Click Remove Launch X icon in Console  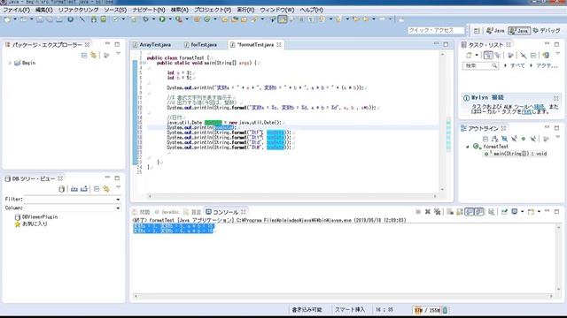click(427, 212)
